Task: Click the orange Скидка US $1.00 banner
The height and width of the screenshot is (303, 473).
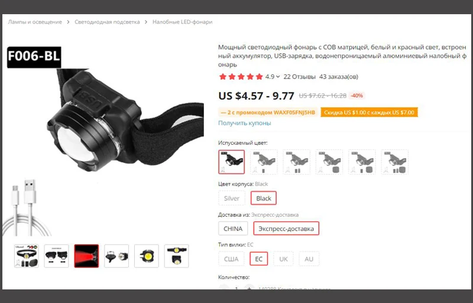Action: coord(369,112)
